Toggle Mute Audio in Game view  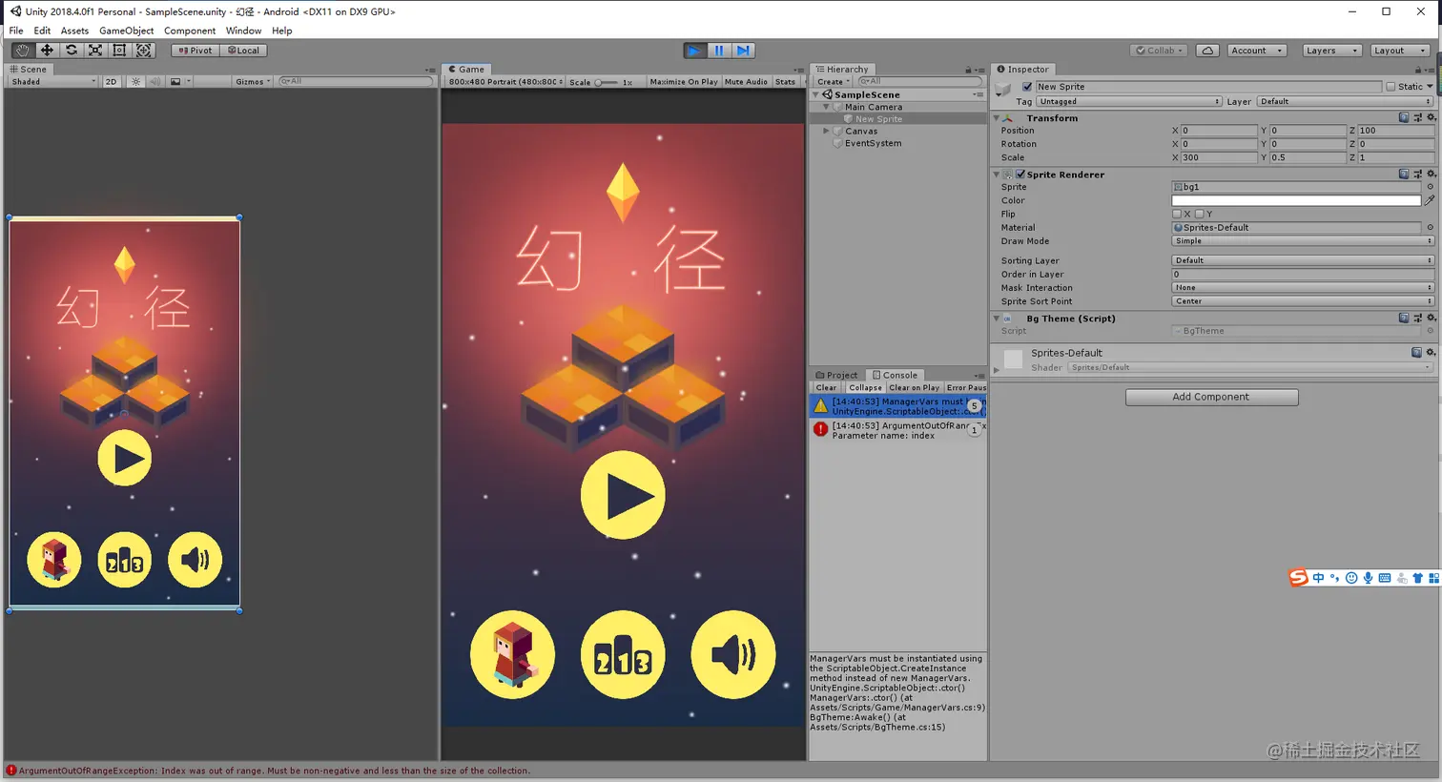[x=746, y=82]
